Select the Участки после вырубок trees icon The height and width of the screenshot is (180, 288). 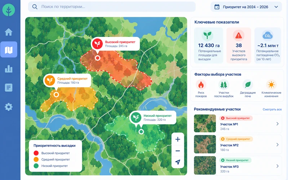tap(224, 85)
